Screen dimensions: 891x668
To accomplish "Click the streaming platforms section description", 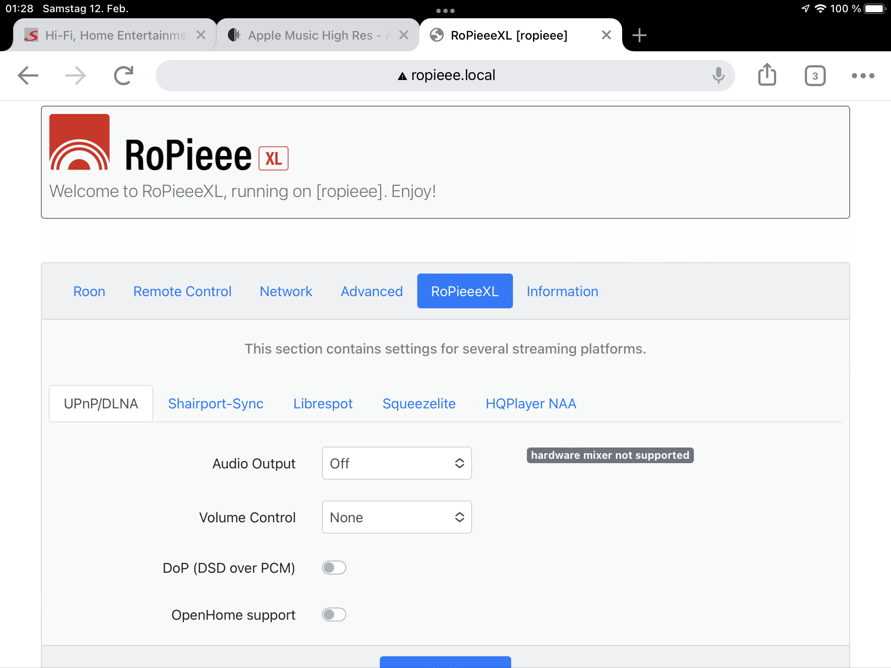I will 445,349.
